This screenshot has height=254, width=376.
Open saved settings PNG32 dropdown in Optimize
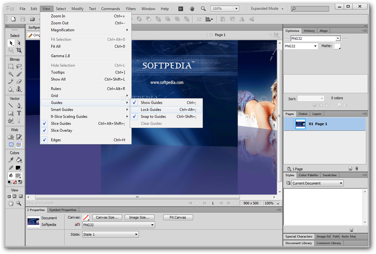click(x=338, y=39)
